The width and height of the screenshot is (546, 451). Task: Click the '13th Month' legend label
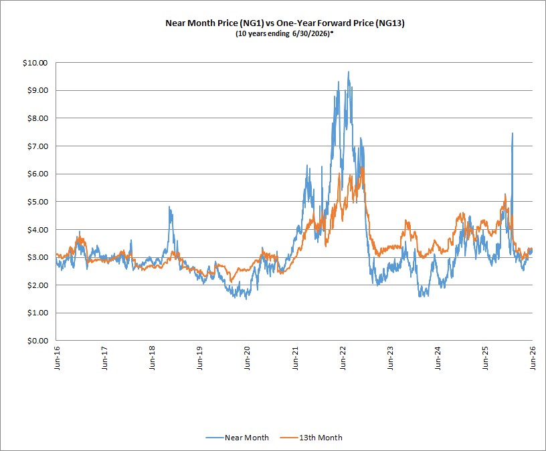tap(321, 438)
